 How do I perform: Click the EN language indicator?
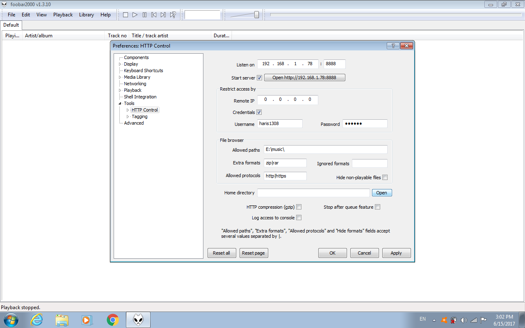tap(422, 319)
